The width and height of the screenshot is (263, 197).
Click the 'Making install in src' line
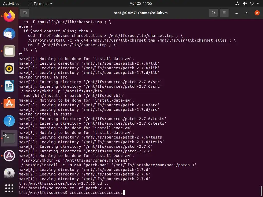[43, 77]
